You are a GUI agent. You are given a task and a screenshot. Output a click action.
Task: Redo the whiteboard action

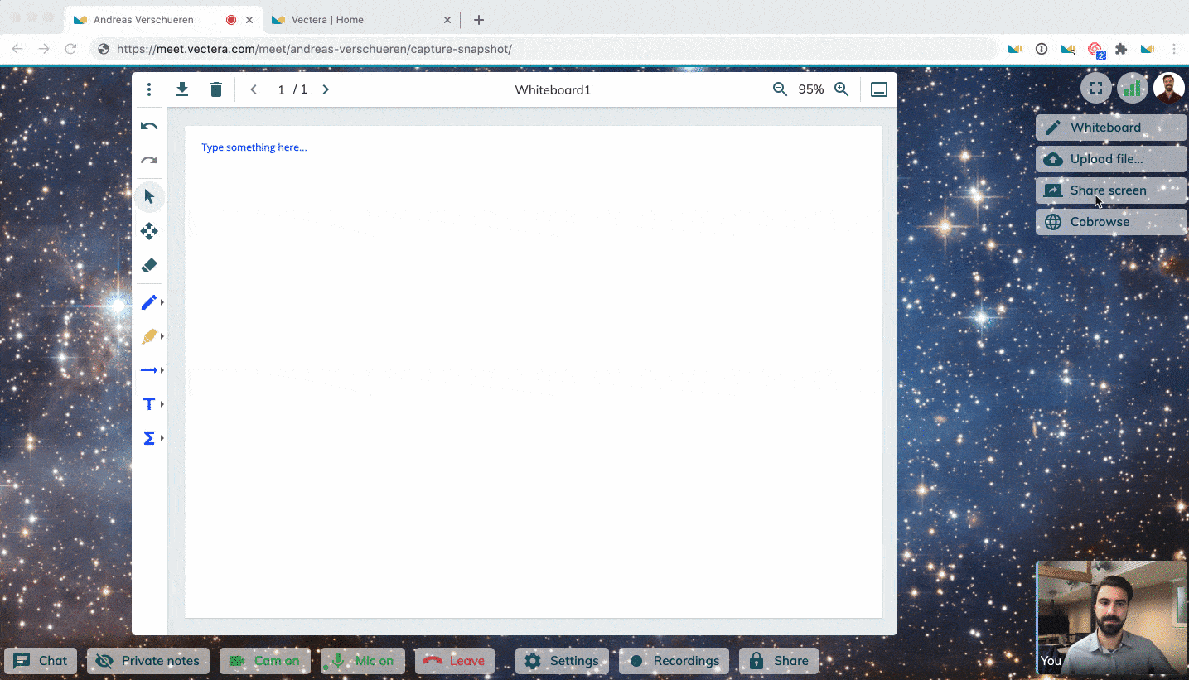coord(149,161)
